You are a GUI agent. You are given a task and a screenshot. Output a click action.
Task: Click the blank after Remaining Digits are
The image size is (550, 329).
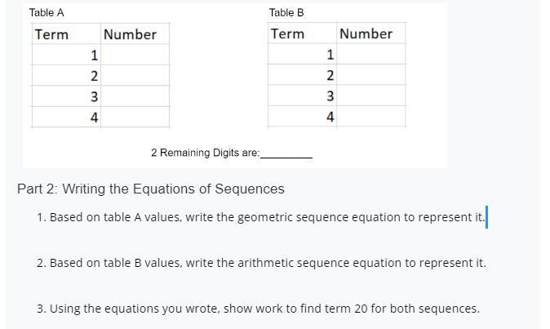(286, 153)
